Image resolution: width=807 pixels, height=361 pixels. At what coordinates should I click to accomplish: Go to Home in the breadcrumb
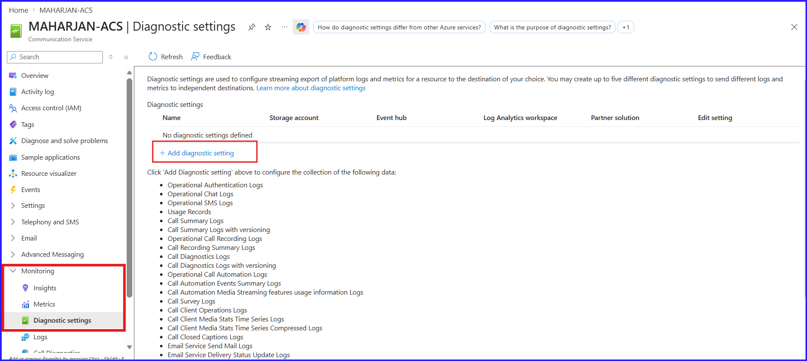click(18, 10)
